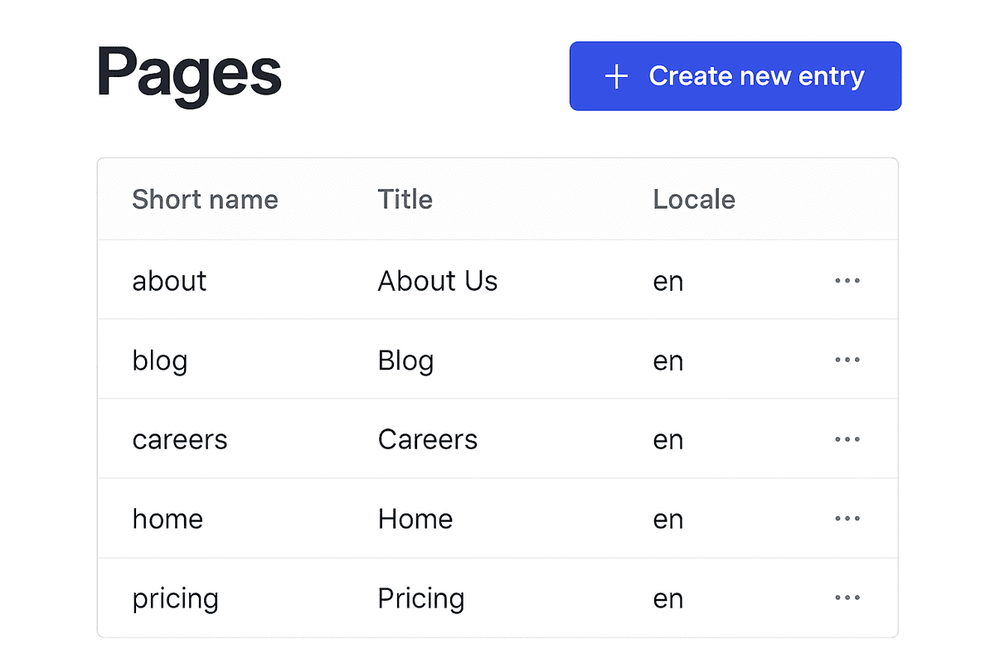Screen dimensions: 995x663
Task: Click the en locale in careers row
Action: click(668, 439)
